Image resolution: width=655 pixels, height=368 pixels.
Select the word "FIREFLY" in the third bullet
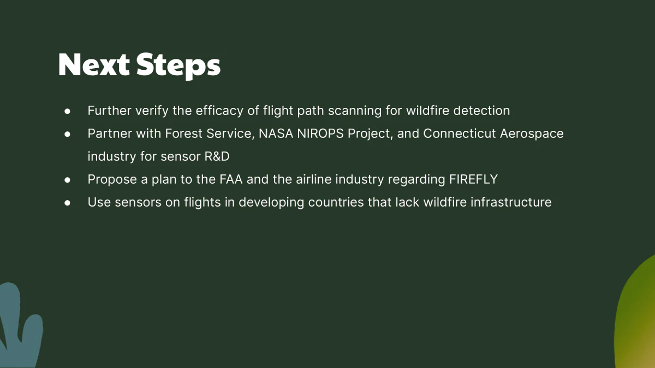tap(473, 179)
